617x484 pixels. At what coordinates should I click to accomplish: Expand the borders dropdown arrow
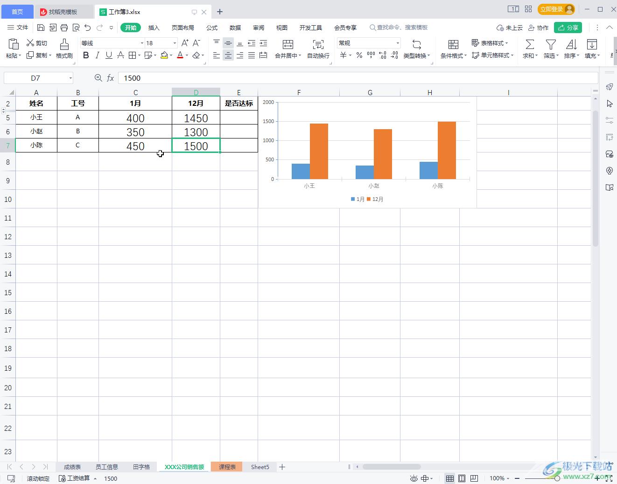click(x=139, y=55)
